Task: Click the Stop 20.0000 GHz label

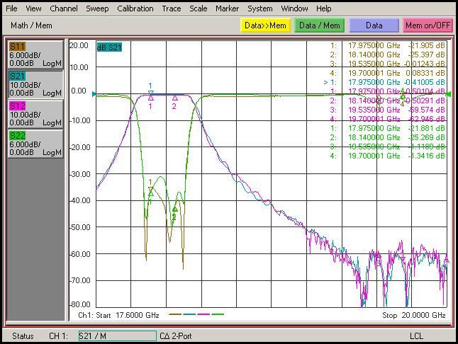Action: click(x=414, y=315)
